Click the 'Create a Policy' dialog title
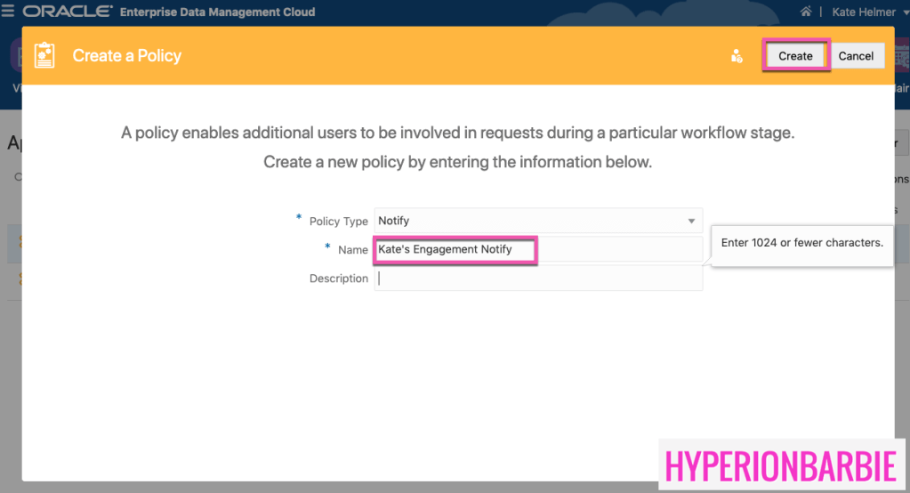 pyautogui.click(x=126, y=55)
